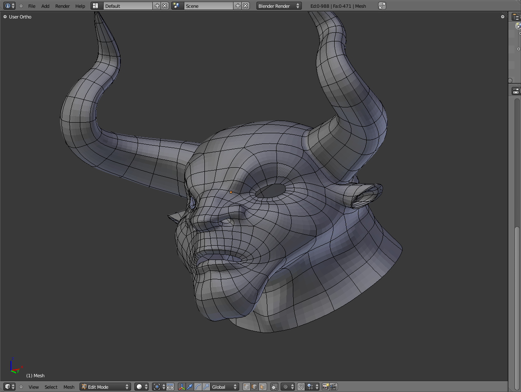Open the Mesh menu in viewport header

pos(69,387)
